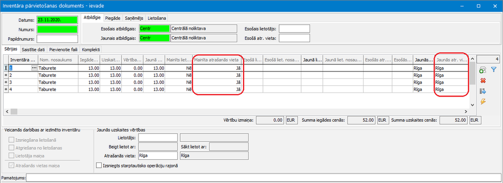The height and width of the screenshot is (183, 503).
Task: Click the Taburete cell in row 4
Action: pyautogui.click(x=58, y=89)
